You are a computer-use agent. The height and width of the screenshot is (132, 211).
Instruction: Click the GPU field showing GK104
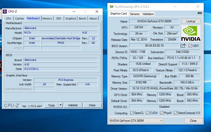139,27
